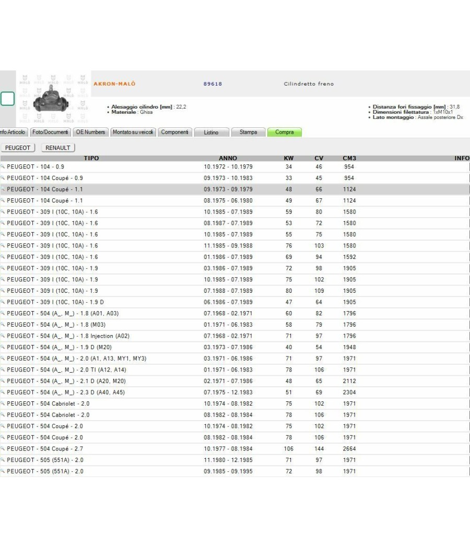Open the magnifier for the 71 kW Peugeot 505 2.0
Screen dimensions: 470x548
[x=3, y=460]
